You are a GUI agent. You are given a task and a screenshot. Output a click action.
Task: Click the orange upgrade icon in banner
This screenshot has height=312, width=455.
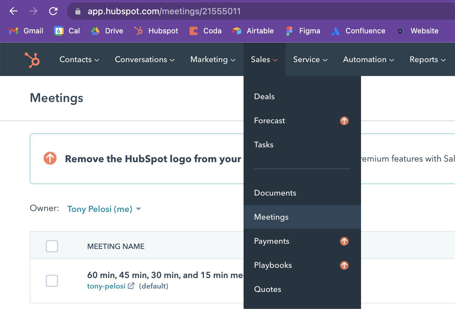(x=50, y=158)
